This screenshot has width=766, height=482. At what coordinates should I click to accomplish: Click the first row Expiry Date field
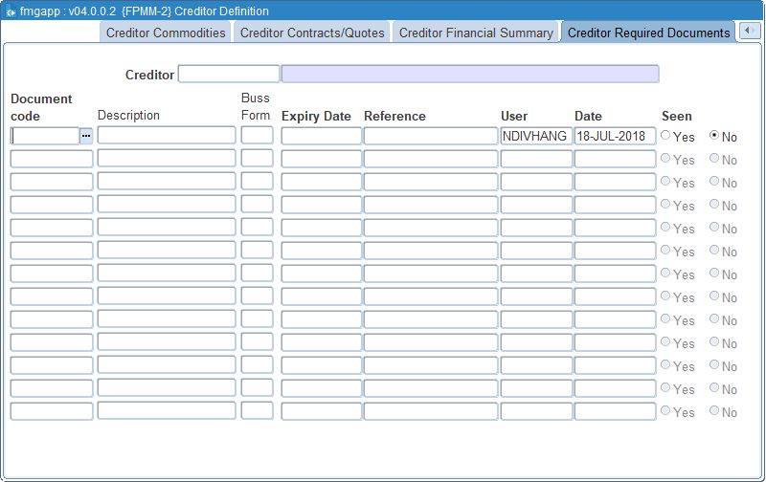pos(321,136)
